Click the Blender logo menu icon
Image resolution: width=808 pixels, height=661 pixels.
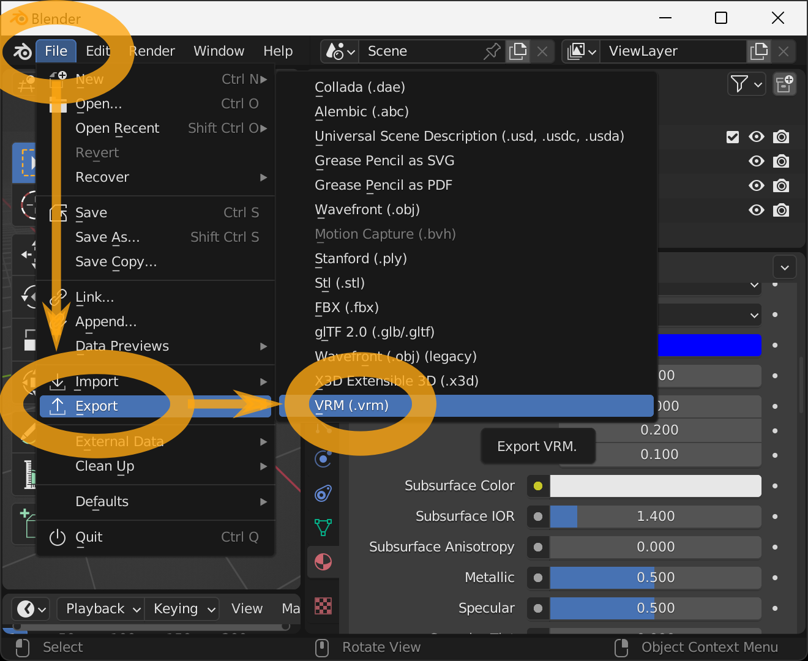[22, 51]
